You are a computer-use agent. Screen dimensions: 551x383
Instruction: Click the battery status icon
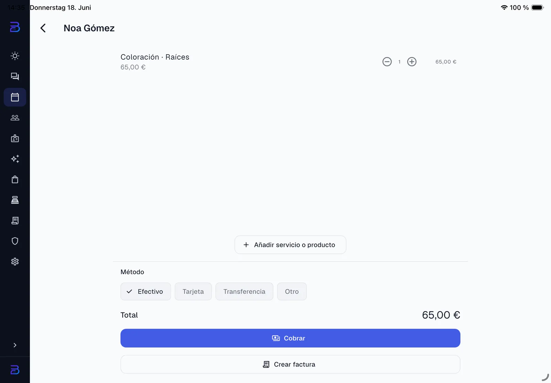point(537,8)
